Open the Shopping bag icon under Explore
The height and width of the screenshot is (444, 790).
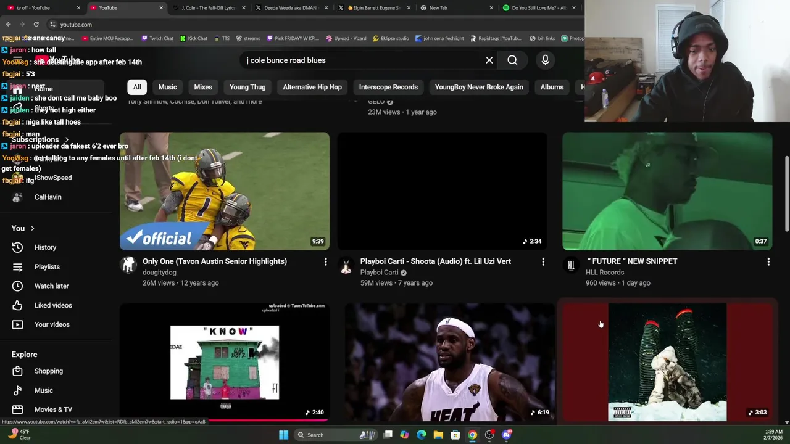(17, 371)
